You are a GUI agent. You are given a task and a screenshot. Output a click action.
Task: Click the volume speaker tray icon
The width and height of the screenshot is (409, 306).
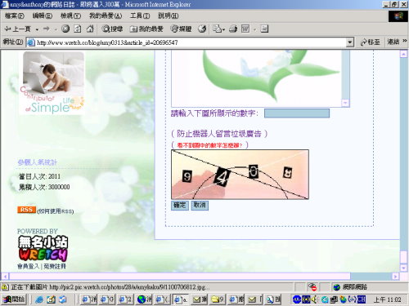314,299
